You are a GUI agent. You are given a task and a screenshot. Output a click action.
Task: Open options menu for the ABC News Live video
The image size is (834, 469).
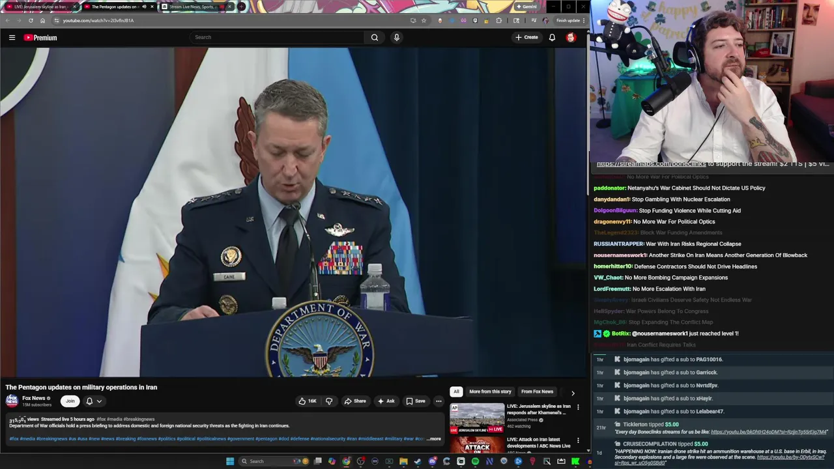pyautogui.click(x=578, y=440)
